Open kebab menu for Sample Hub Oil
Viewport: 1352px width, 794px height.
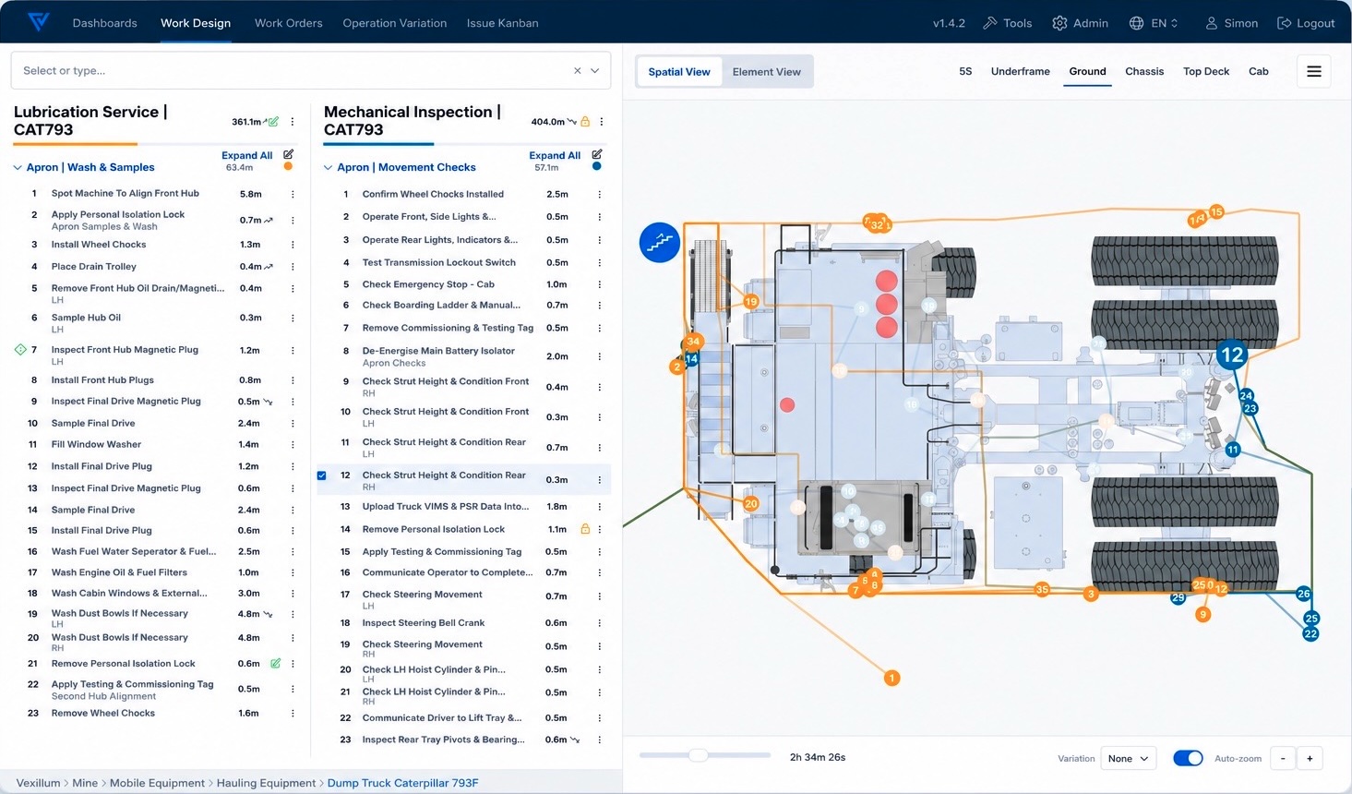coord(293,318)
